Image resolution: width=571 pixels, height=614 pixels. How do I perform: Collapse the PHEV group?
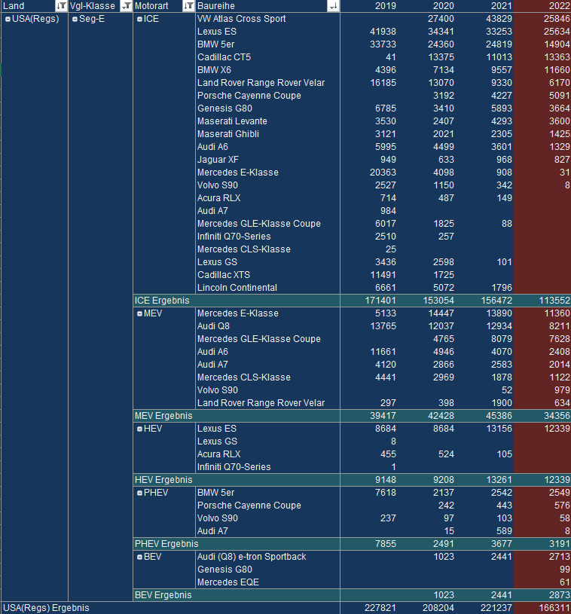(139, 493)
